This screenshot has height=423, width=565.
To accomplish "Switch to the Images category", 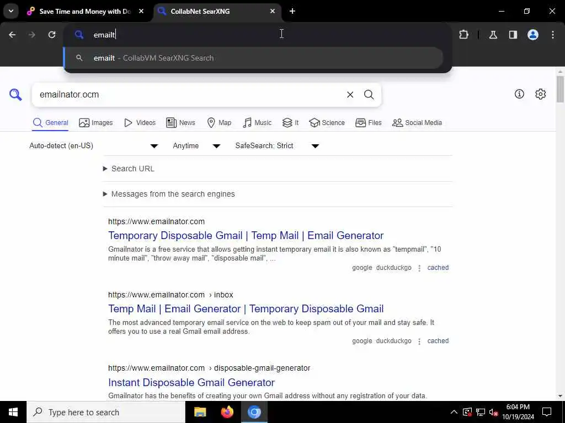I will [x=96, y=123].
